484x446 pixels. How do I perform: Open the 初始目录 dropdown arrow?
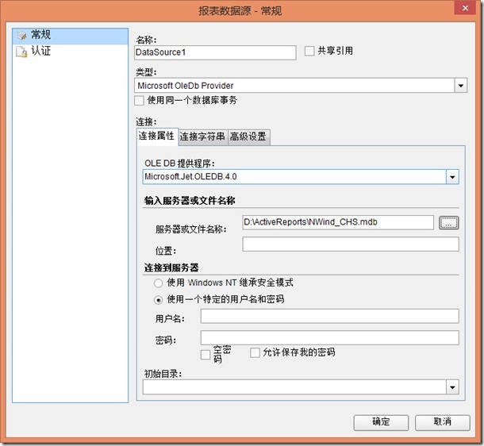(x=452, y=387)
